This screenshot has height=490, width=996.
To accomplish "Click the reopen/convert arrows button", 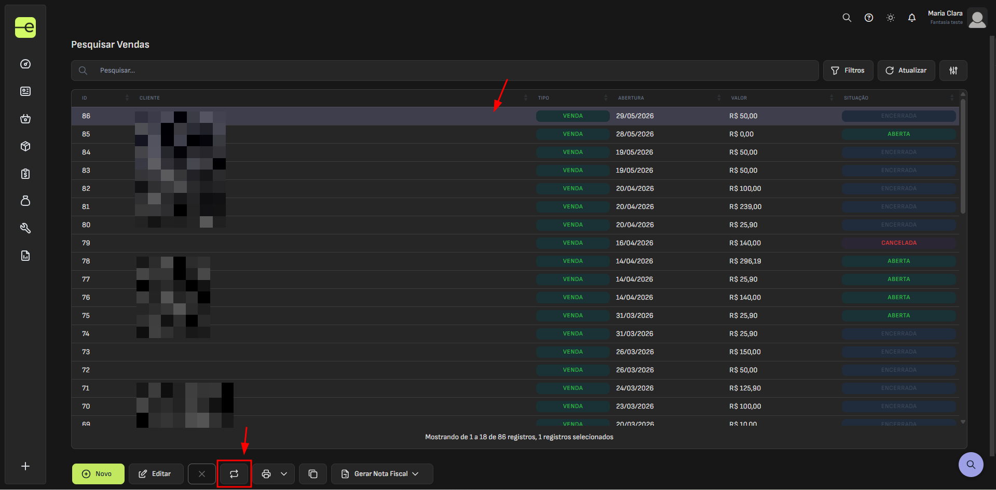I will coord(234,474).
